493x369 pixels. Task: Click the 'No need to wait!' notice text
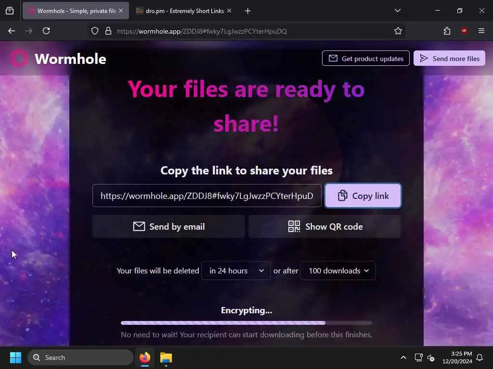pyautogui.click(x=246, y=335)
